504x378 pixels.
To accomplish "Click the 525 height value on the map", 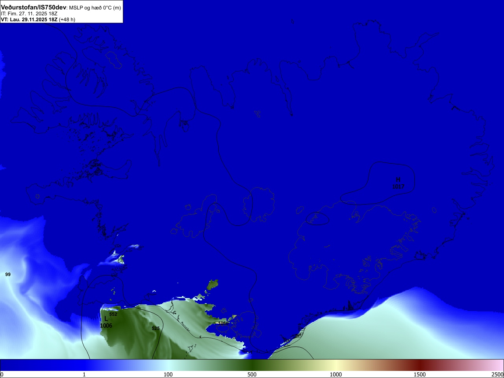I will pyautogui.click(x=156, y=328).
